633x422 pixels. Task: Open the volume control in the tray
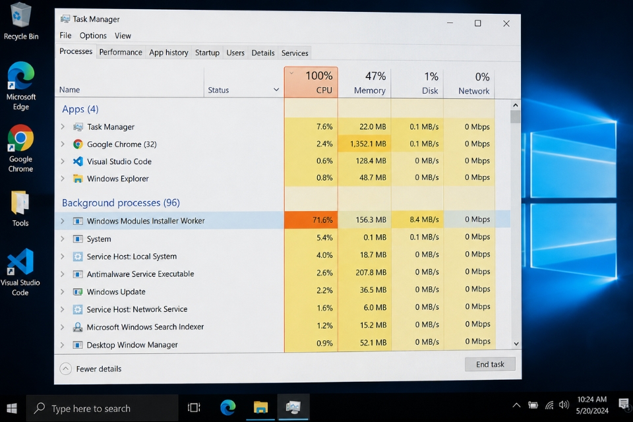(564, 405)
